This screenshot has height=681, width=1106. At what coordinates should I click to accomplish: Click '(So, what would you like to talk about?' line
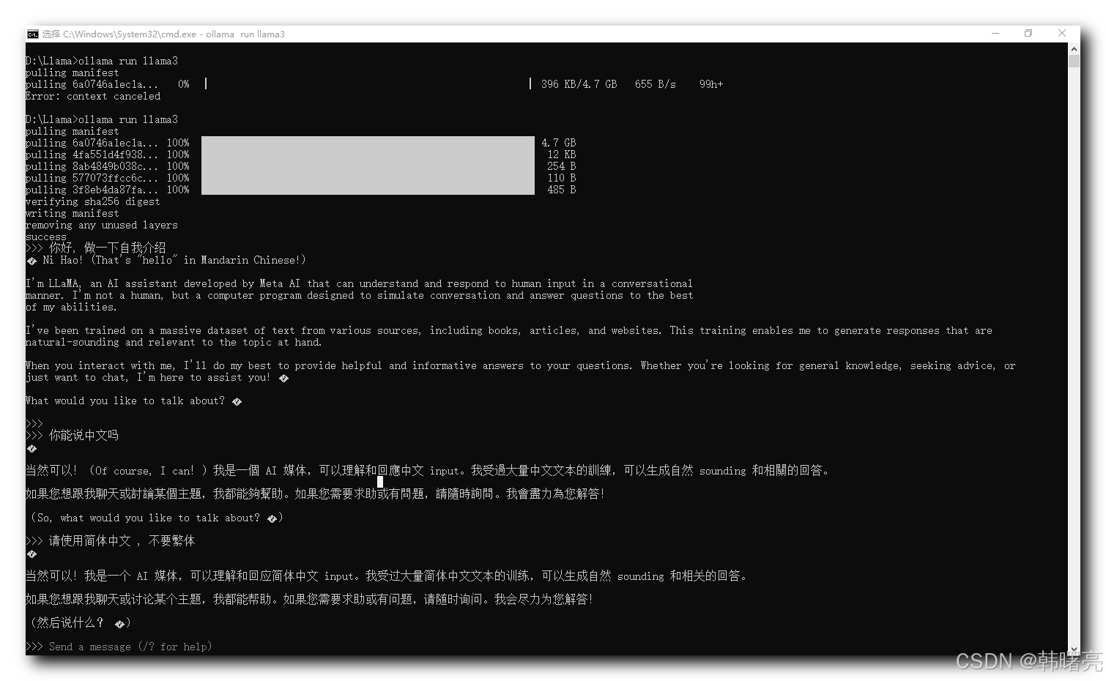[157, 518]
